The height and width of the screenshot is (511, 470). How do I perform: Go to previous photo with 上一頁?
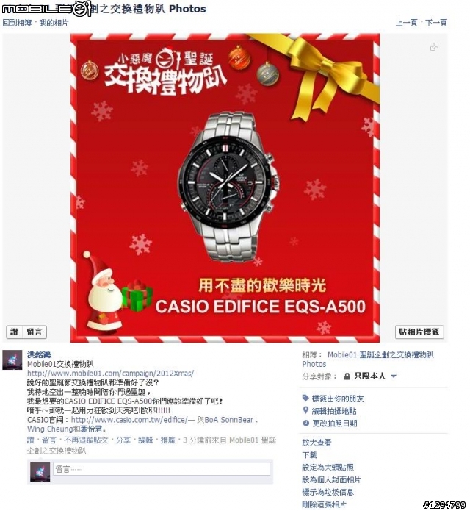pos(406,23)
